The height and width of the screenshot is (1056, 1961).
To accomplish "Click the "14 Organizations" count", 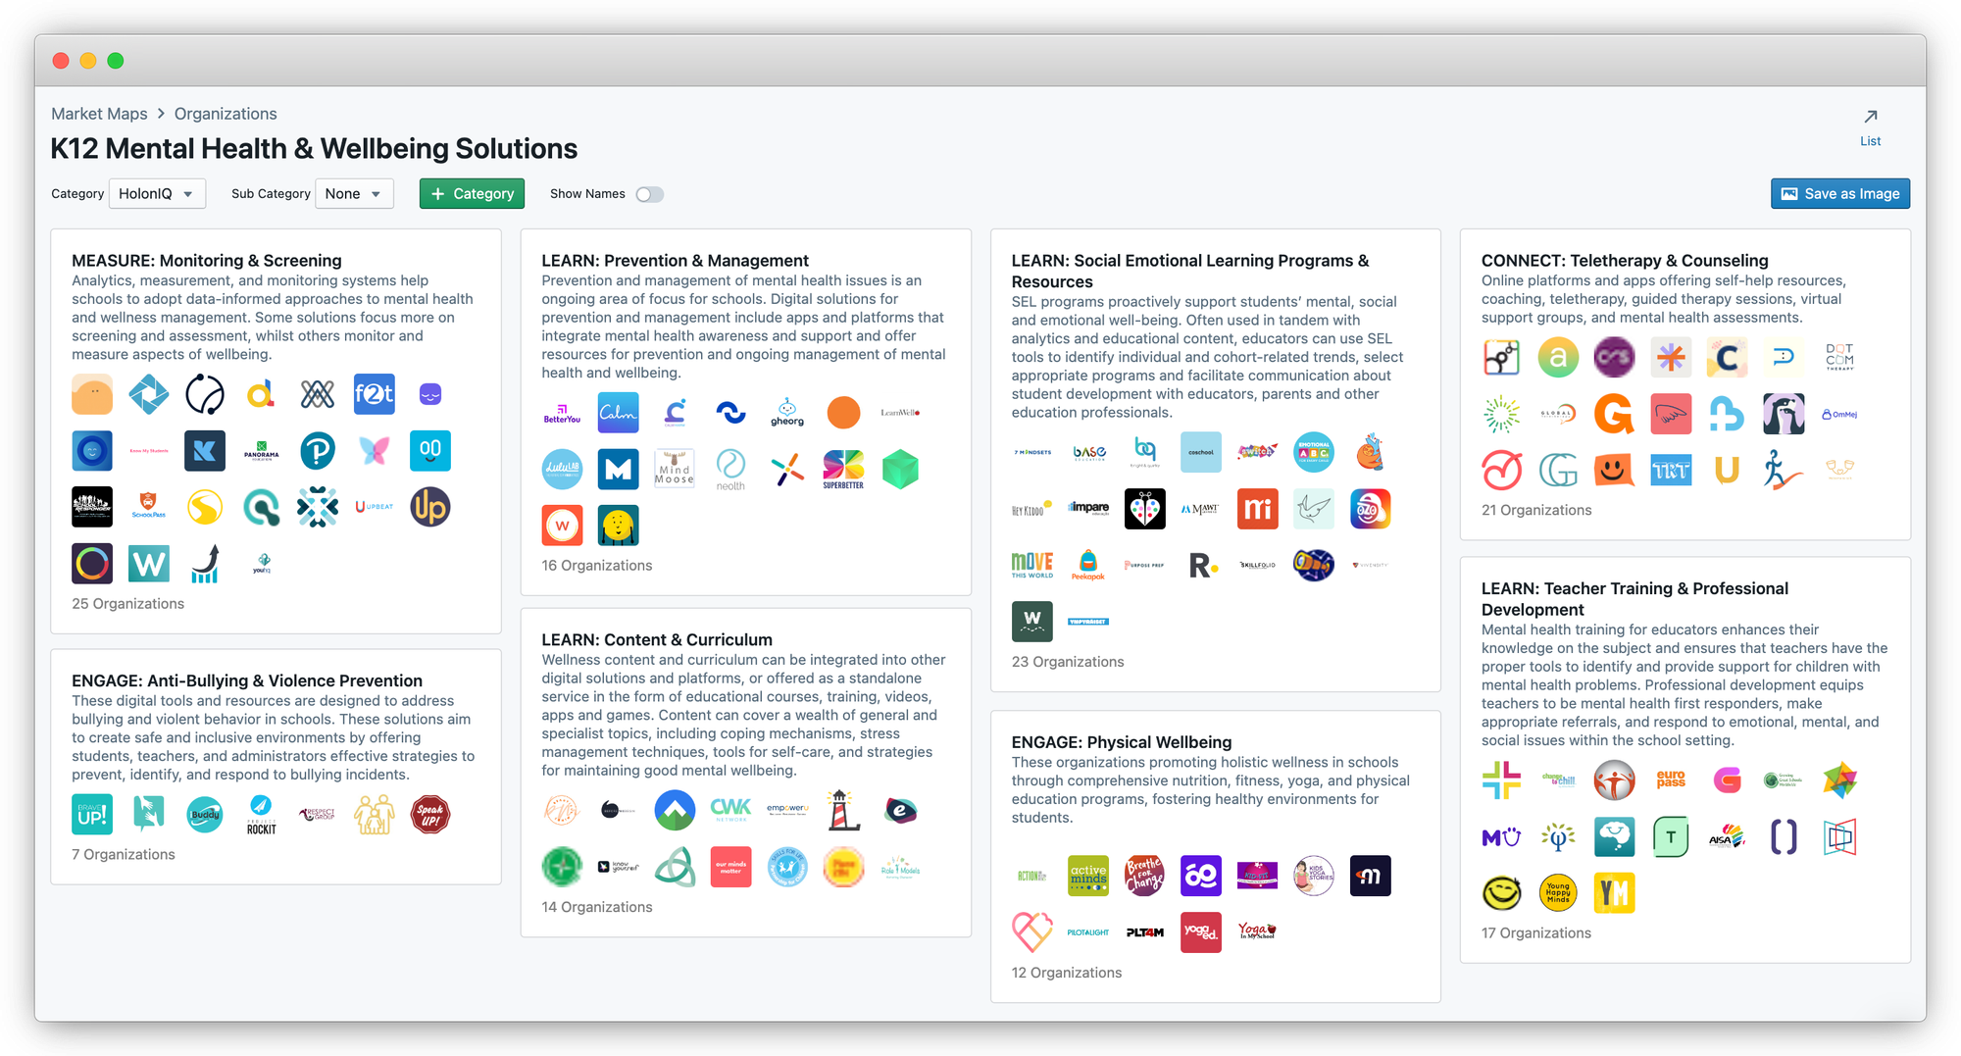I will pyautogui.click(x=596, y=907).
